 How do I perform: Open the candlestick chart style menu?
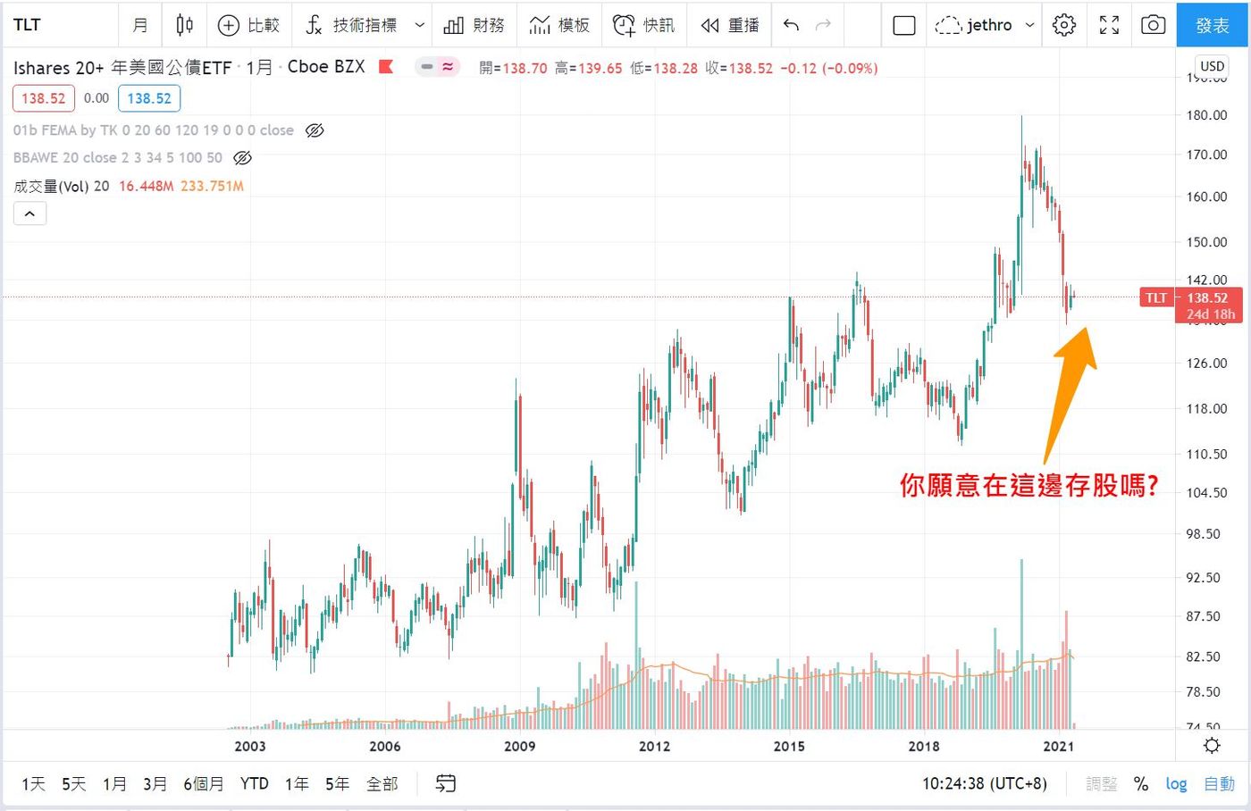point(184,25)
